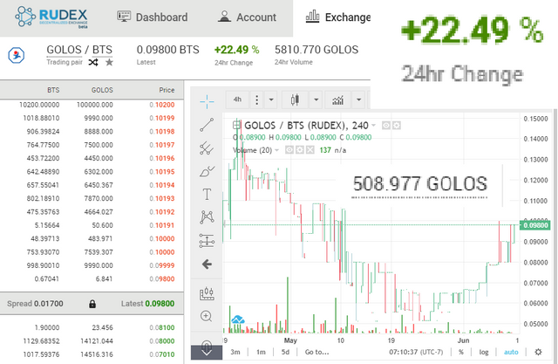Viewport: 558px width, 364px height.
Task: Open the chart style dropdown arrow
Action: (x=316, y=100)
